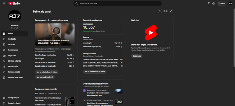Open Configurações in the sidebar
This screenshot has height=106, width=235.
point(15,97)
